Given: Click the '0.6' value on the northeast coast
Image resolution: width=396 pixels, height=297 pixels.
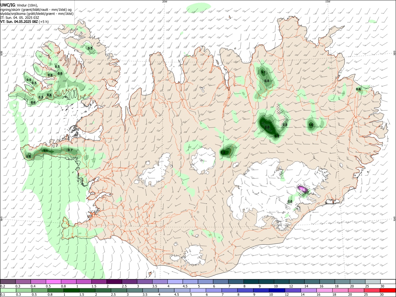Looking at the screenshot, I should (x=358, y=89).
